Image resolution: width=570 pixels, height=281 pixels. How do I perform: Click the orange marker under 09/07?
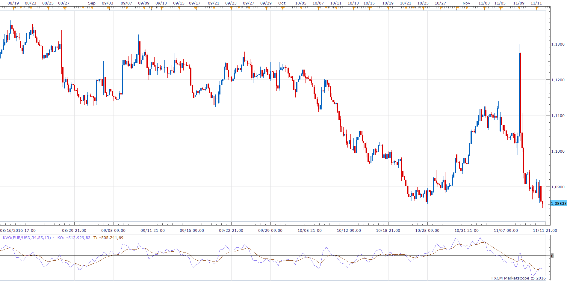(x=127, y=8)
